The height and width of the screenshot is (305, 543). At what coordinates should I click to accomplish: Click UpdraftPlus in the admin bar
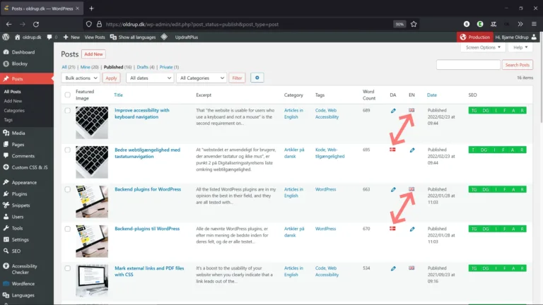coord(187,37)
